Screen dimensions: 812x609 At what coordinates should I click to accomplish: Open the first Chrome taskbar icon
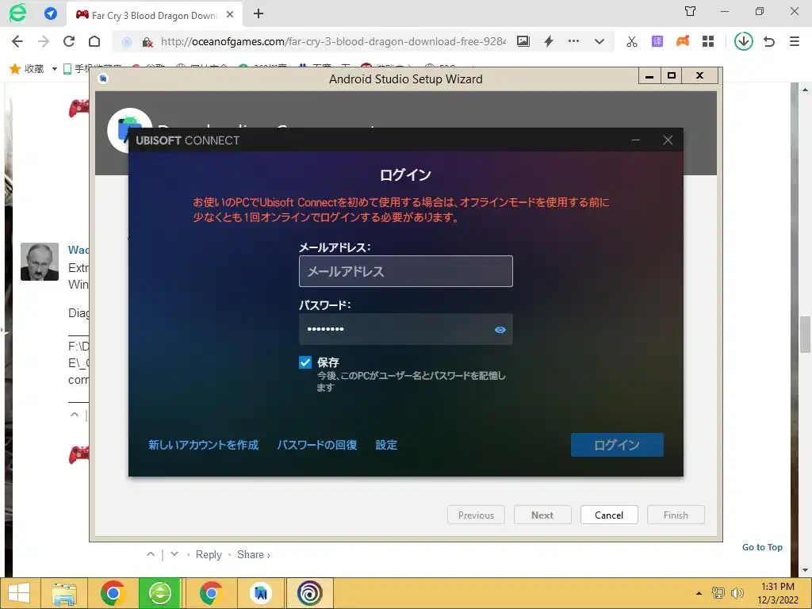[113, 593]
